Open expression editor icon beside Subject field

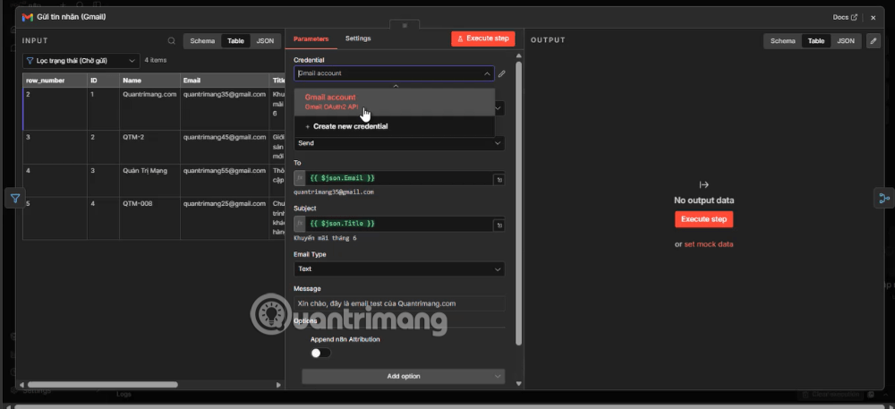point(499,226)
